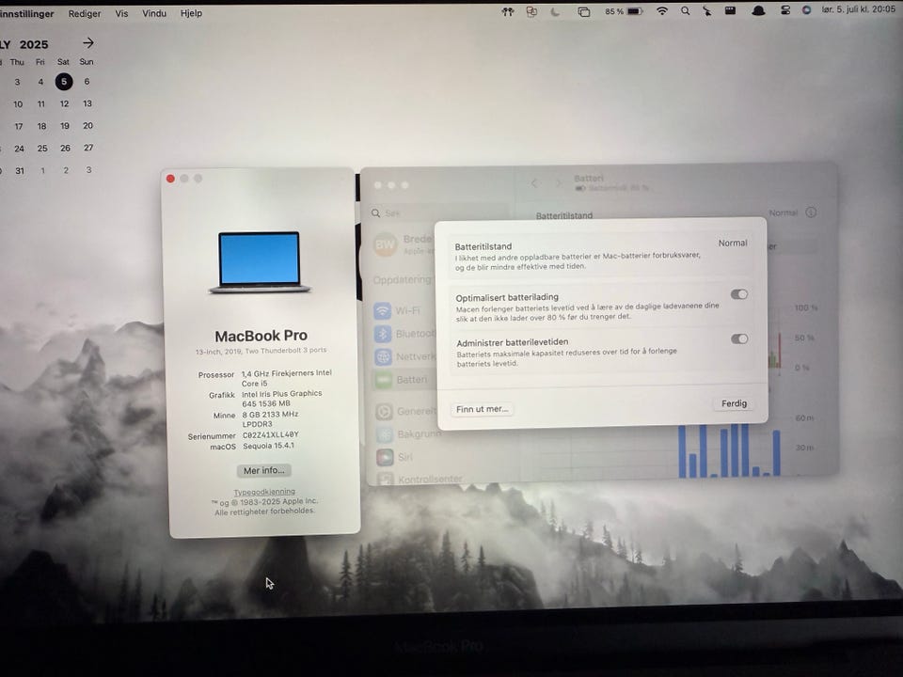The height and width of the screenshot is (677, 903).
Task: Advance calendar widget with the arrow
Action: coord(87,43)
